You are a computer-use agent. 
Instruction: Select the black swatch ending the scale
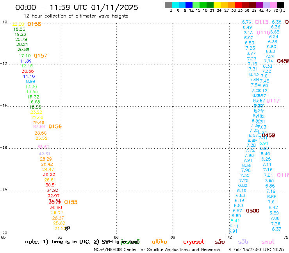pos(280,5)
